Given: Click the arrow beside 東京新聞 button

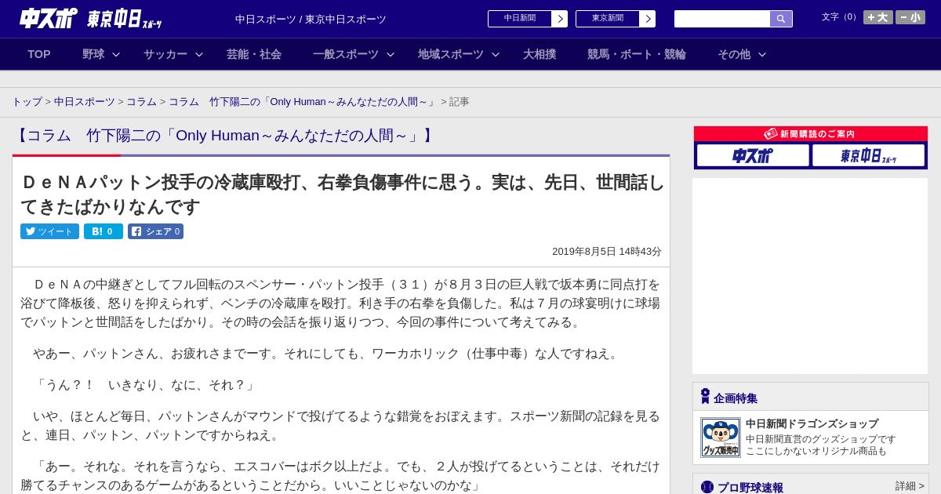Looking at the screenshot, I should [x=648, y=19].
